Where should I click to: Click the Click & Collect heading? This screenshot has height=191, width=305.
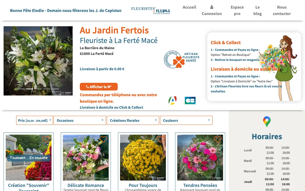(x=226, y=43)
